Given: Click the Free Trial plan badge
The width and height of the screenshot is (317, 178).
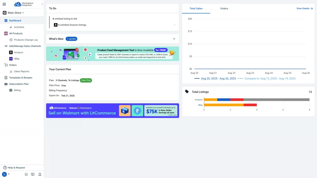Looking at the screenshot, I should coord(86,80).
